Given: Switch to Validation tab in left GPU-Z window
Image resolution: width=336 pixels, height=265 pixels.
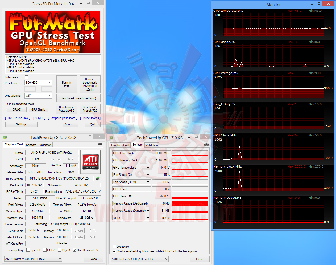Looking at the screenshot, I should tap(45, 145).
